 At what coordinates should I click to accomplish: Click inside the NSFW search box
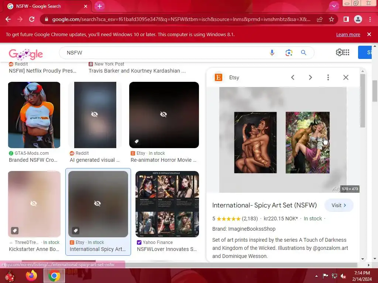(164, 53)
